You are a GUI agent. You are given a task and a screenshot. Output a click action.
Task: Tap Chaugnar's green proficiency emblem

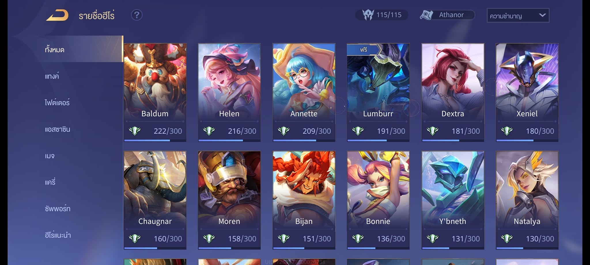click(x=135, y=239)
